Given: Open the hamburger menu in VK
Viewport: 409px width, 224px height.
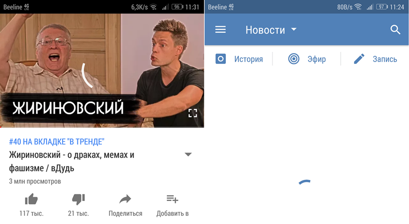Looking at the screenshot, I should pyautogui.click(x=221, y=29).
